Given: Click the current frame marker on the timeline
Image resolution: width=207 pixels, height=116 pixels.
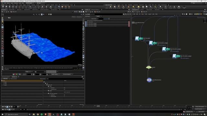Looking at the screenshot, I should [98, 106].
